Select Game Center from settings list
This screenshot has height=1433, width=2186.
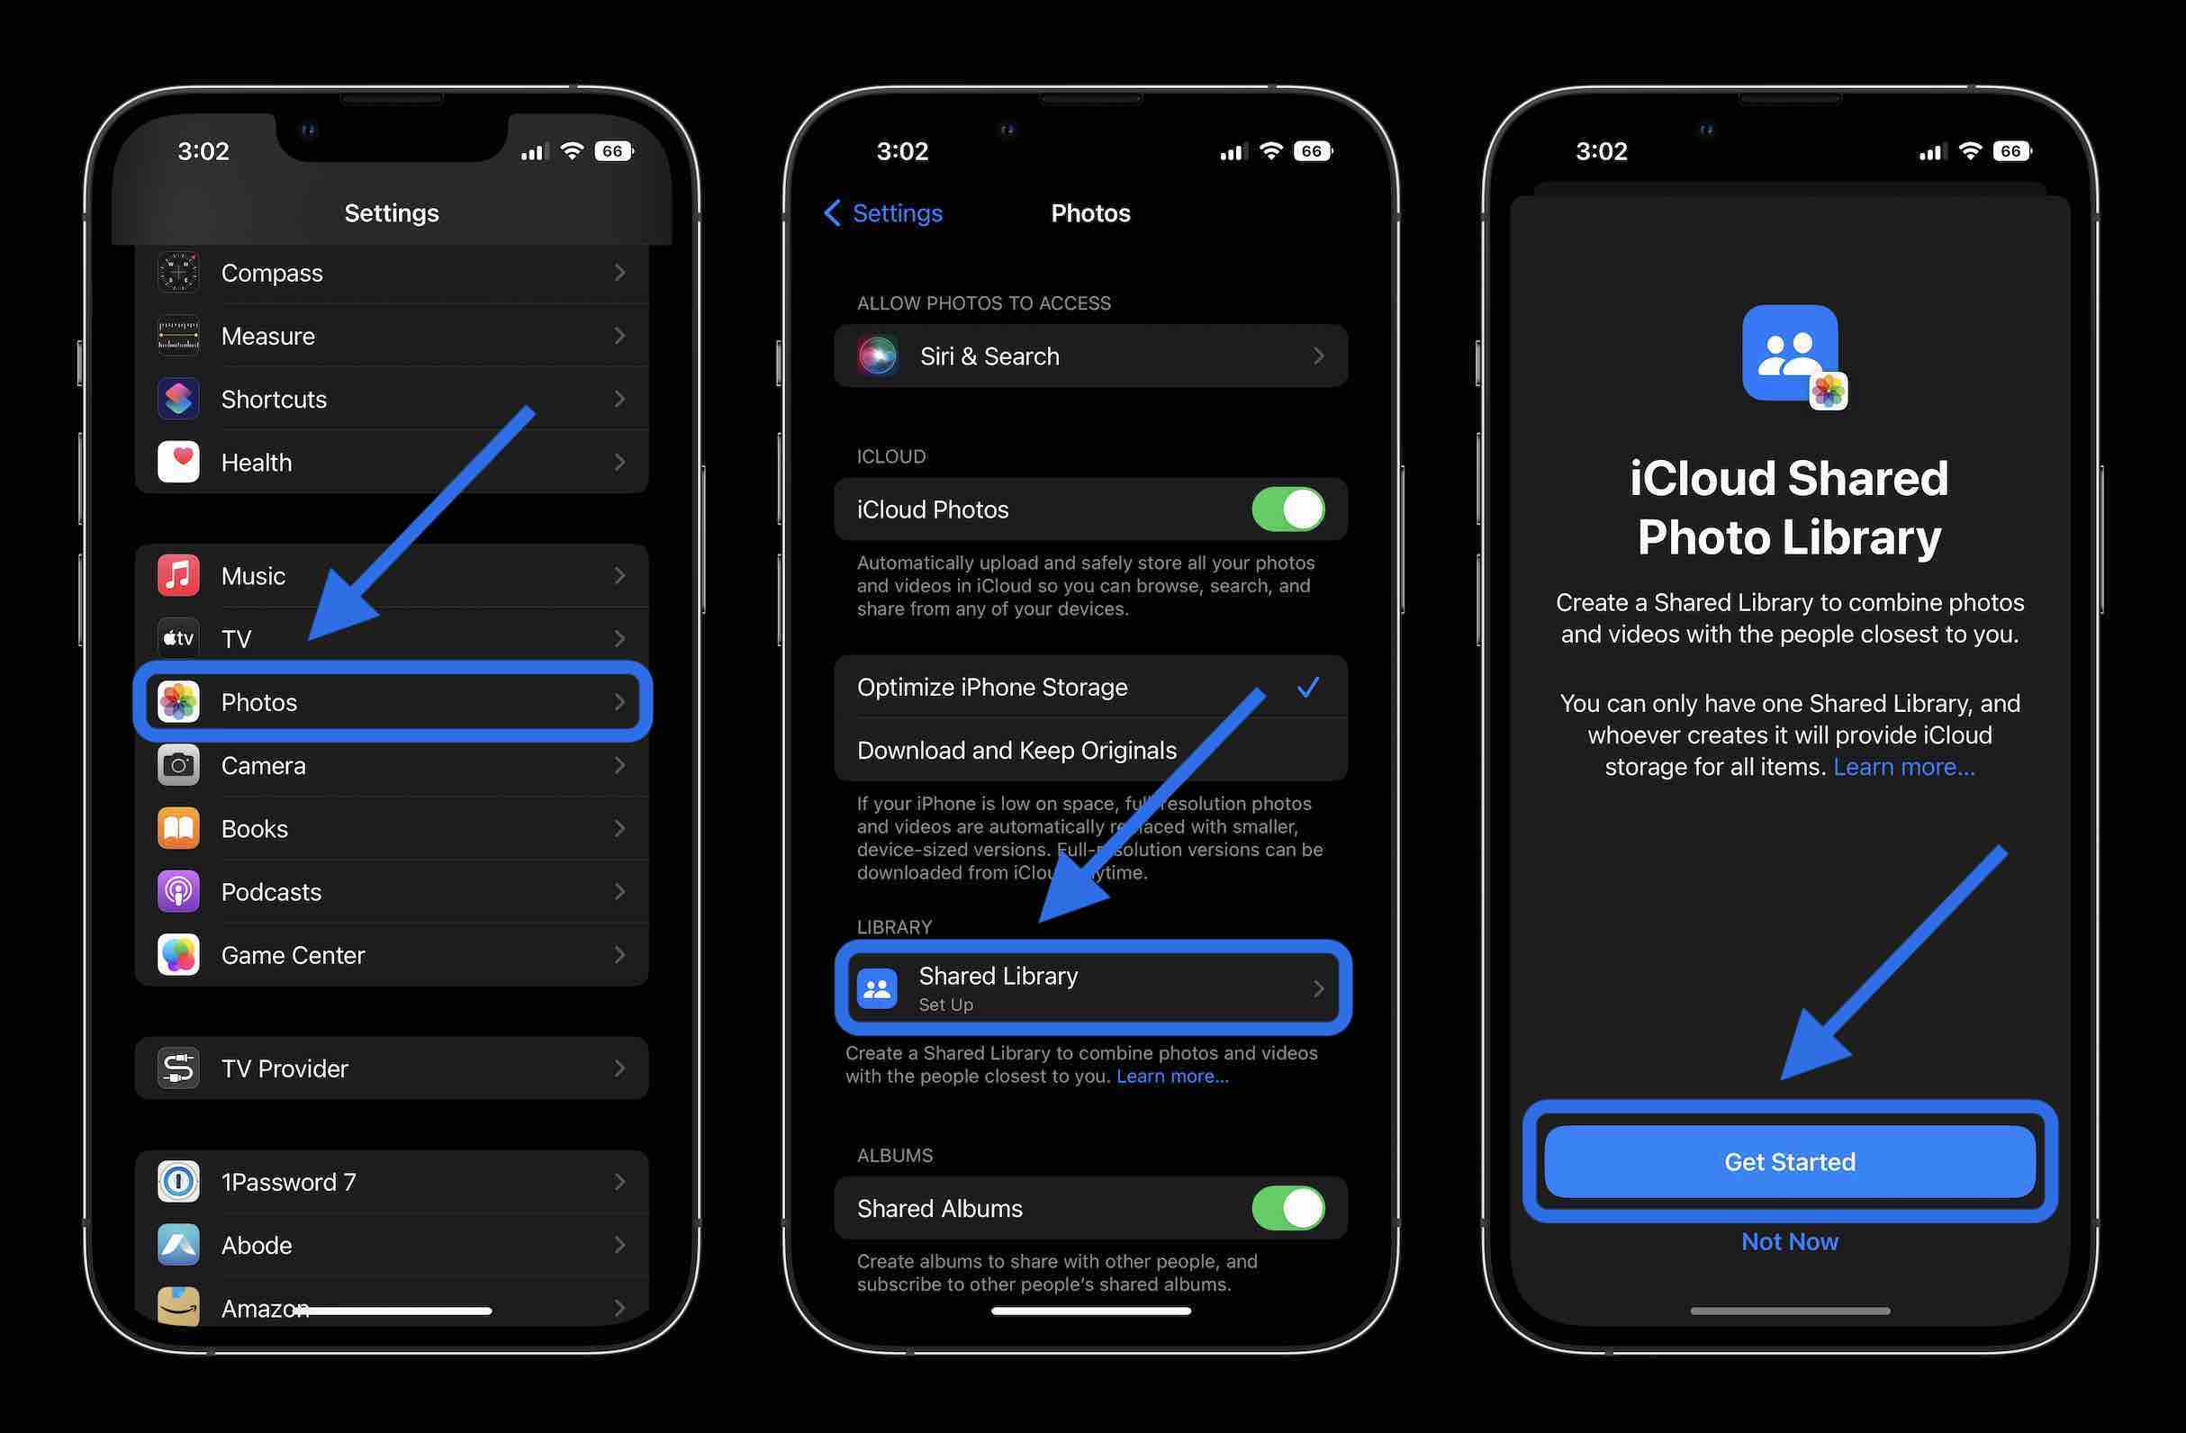click(x=390, y=955)
